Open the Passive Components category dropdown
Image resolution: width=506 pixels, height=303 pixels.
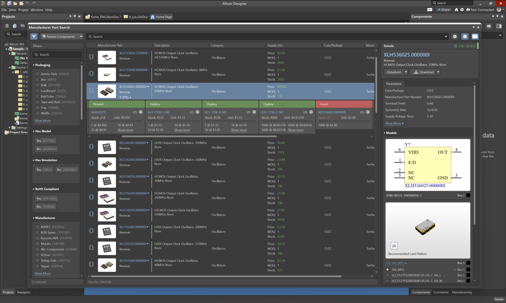[x=62, y=37]
